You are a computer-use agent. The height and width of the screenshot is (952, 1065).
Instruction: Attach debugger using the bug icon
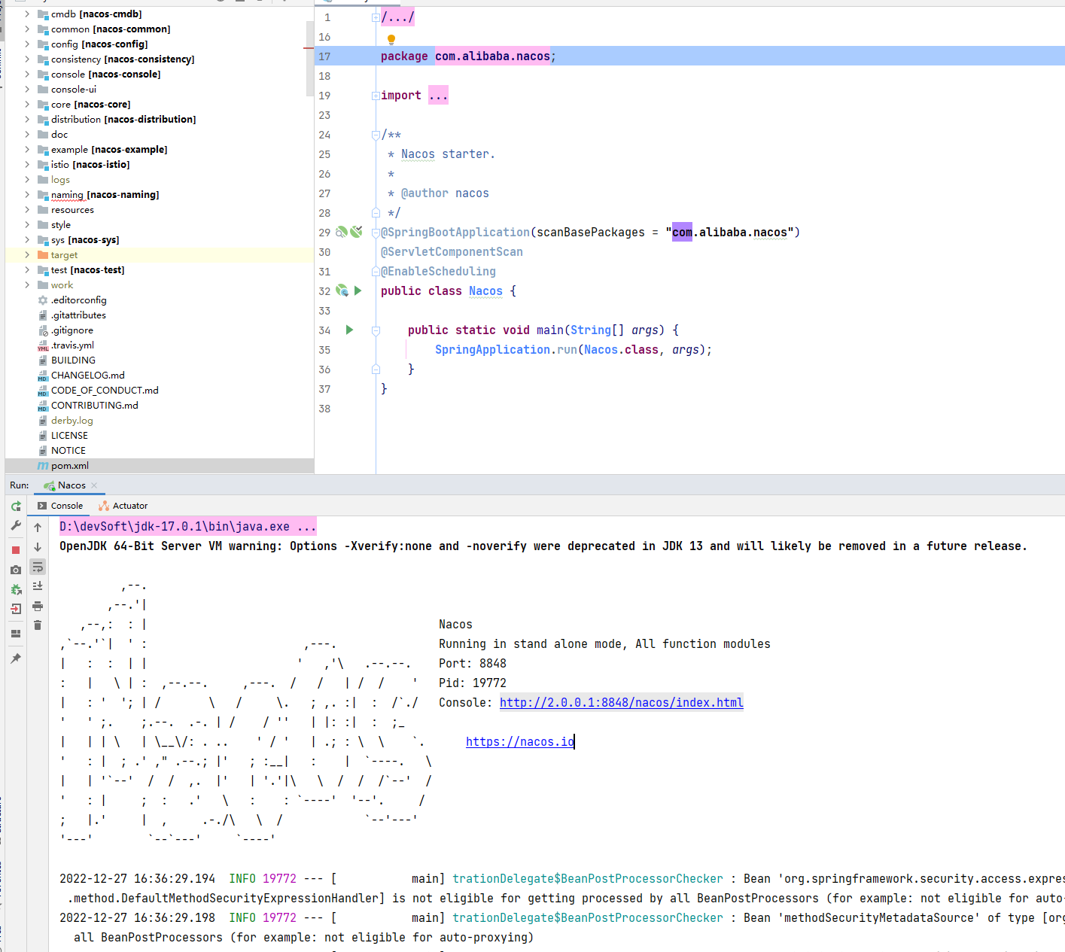click(16, 589)
